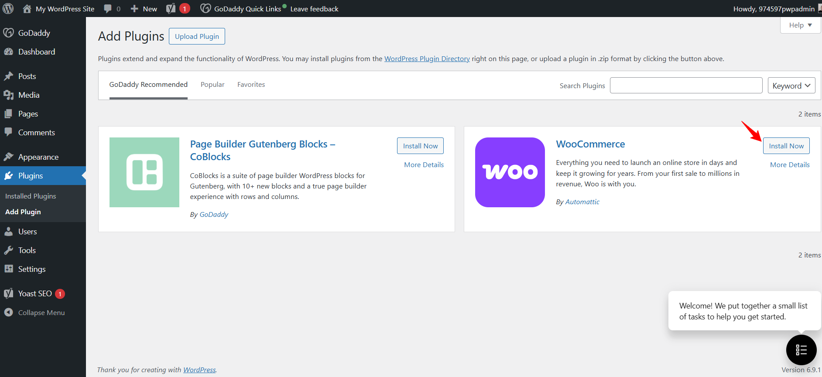Open the Posts menu item
Viewport: 822px width, 377px height.
43,76
